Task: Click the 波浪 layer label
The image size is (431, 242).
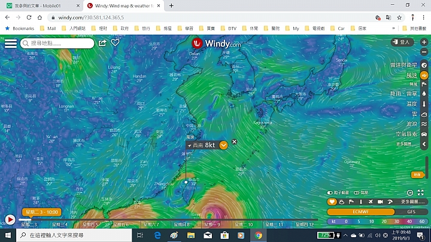Action: coord(412,124)
